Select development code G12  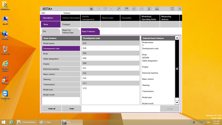(x=110, y=88)
